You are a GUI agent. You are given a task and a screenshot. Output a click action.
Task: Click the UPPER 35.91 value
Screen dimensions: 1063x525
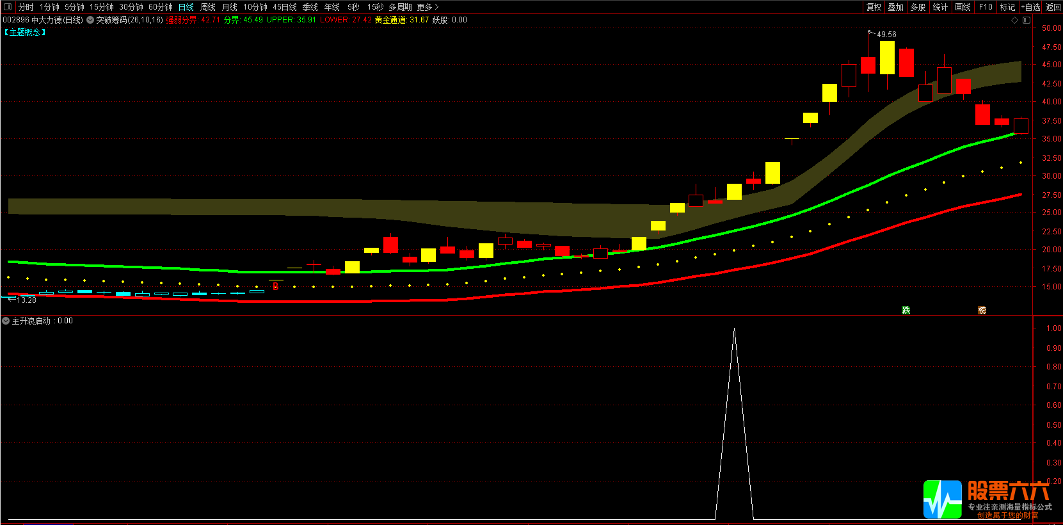(291, 20)
